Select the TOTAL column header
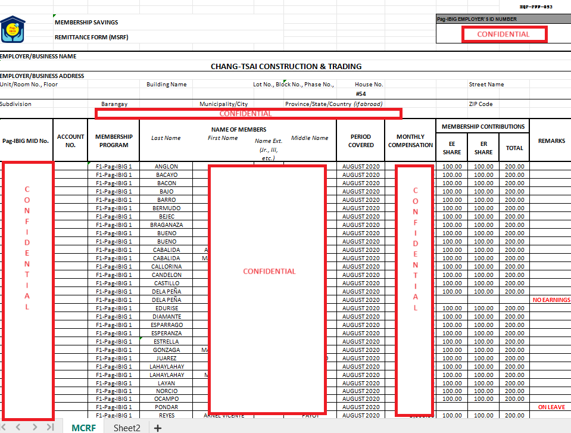Image resolution: width=571 pixels, height=433 pixels. tap(514, 148)
